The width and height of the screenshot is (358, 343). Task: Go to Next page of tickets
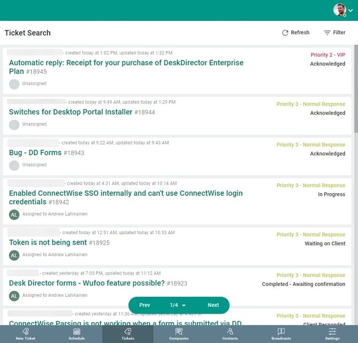point(213,305)
